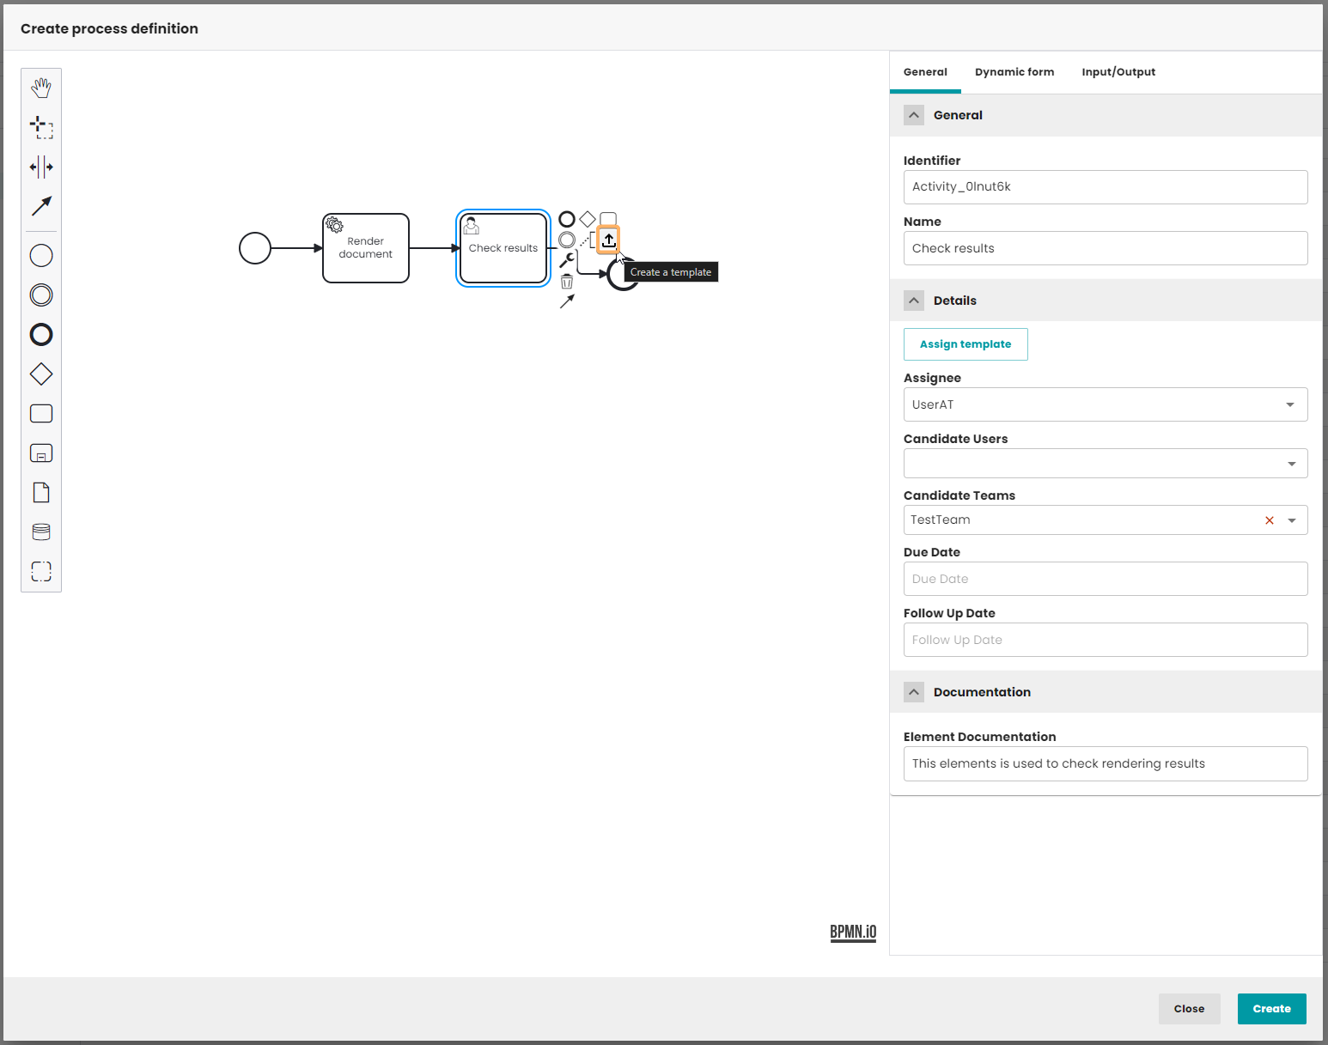Activate the hand tool in palette
Image resolution: width=1328 pixels, height=1045 pixels.
click(x=41, y=88)
